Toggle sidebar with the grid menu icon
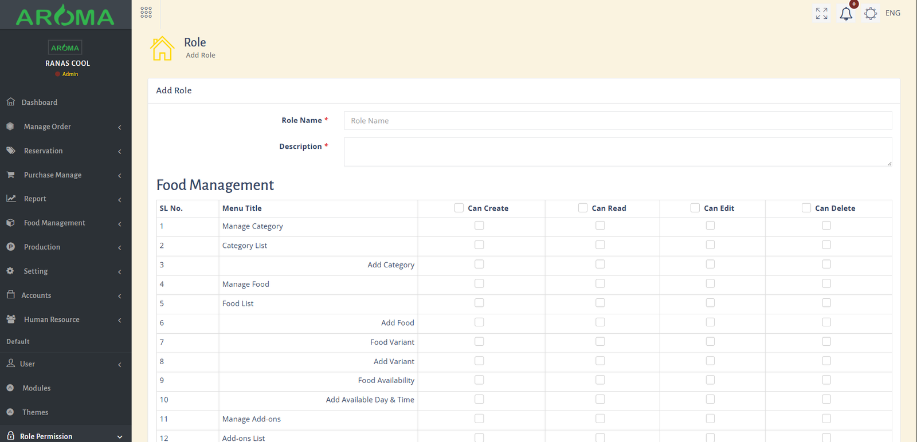917x442 pixels. click(x=146, y=13)
